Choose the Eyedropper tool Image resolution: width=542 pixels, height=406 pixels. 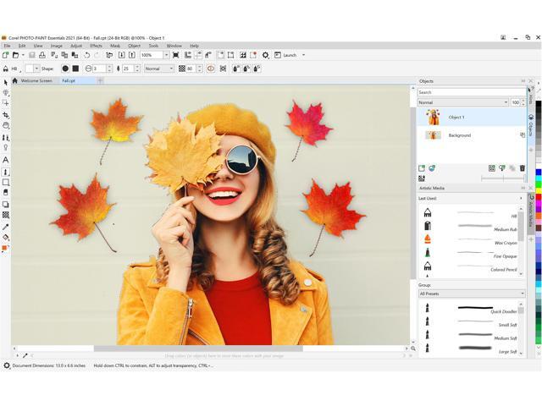tap(5, 227)
